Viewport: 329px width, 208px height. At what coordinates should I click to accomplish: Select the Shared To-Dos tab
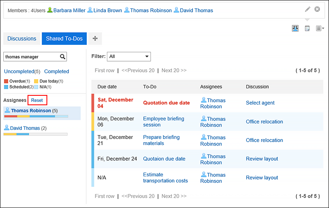[64, 39]
